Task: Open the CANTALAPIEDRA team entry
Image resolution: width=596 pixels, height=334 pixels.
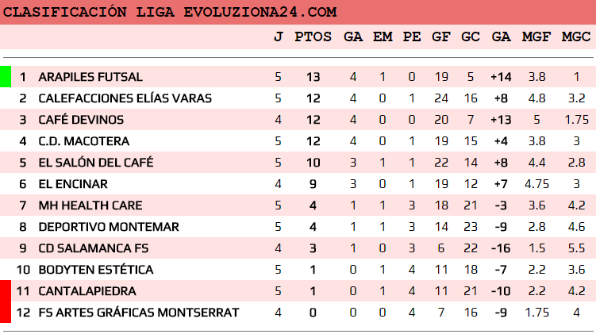Action: (87, 291)
